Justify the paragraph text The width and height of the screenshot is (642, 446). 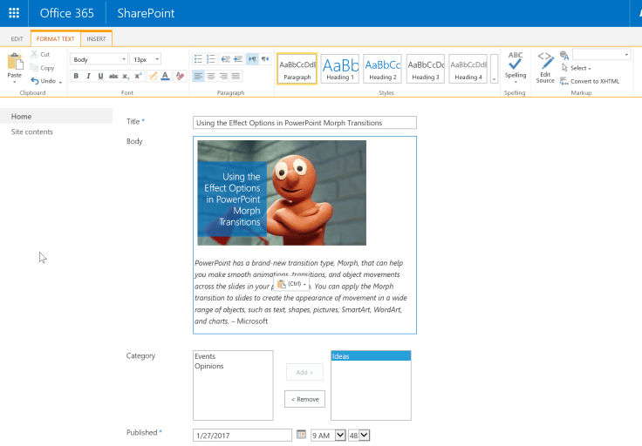tap(236, 76)
